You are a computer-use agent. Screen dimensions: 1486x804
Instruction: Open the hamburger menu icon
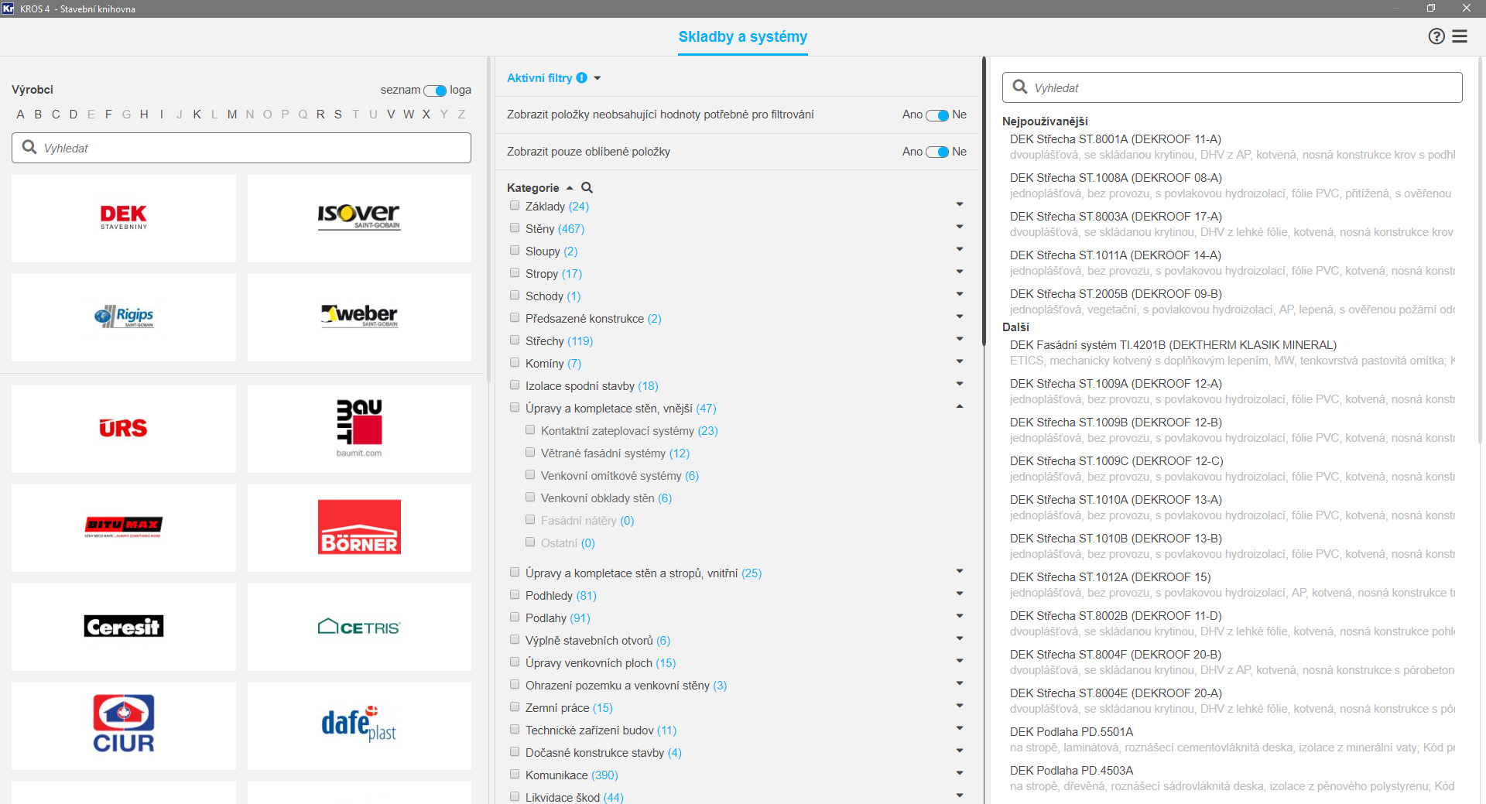pos(1460,36)
